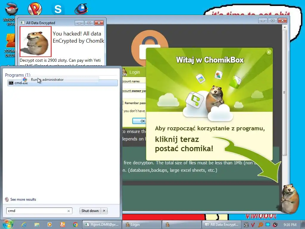Viewport: 305px width, 229px height.
Task: Choose Run as administrator menu entry
Action: click(60, 79)
